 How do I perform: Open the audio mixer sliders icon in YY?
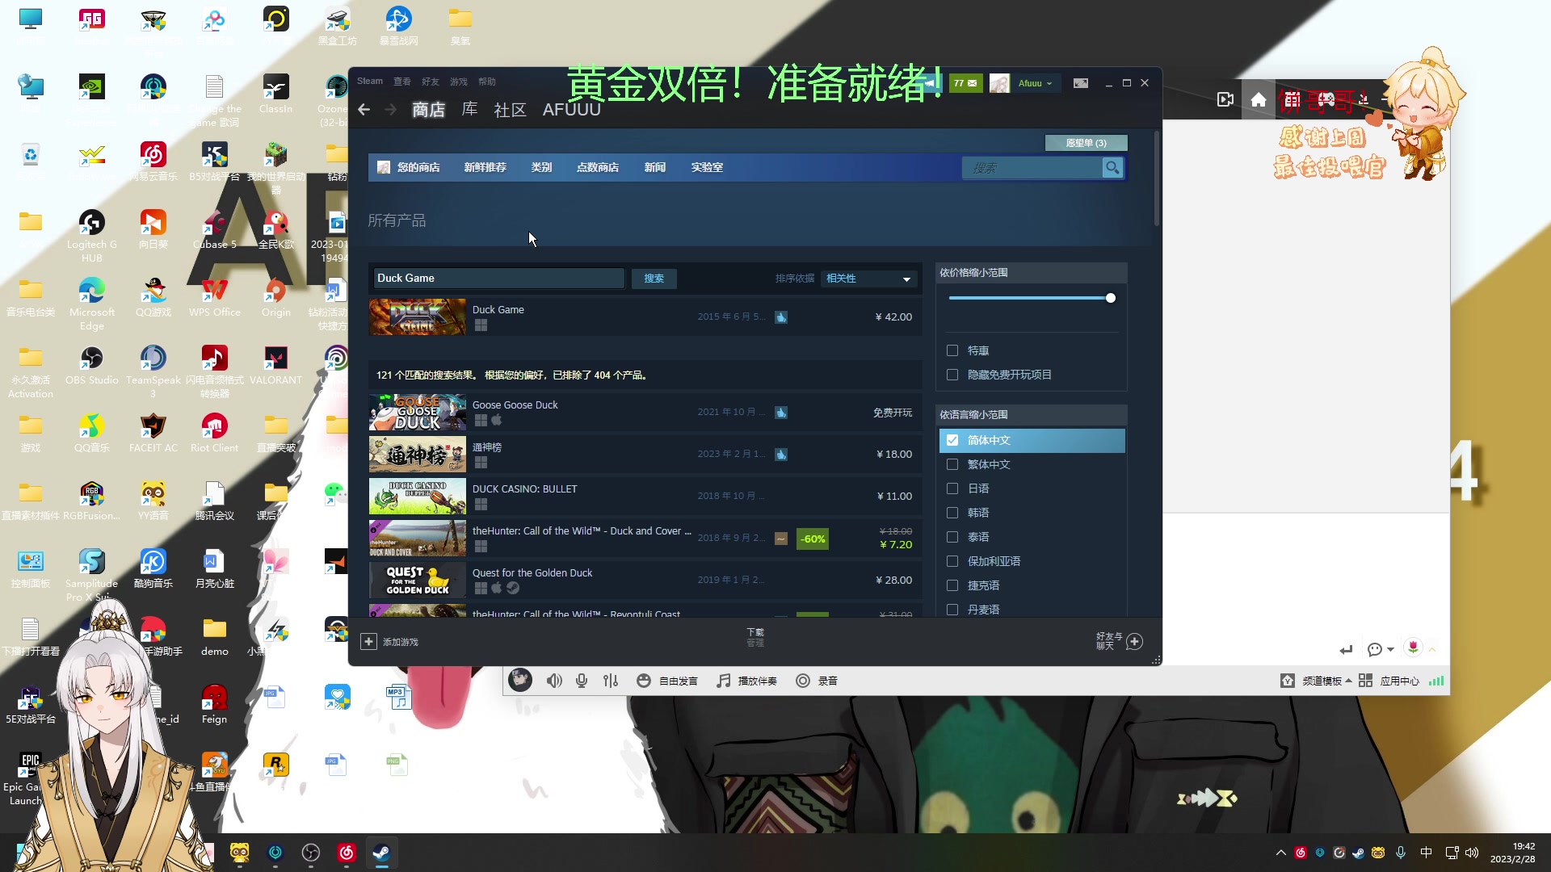coord(611,681)
